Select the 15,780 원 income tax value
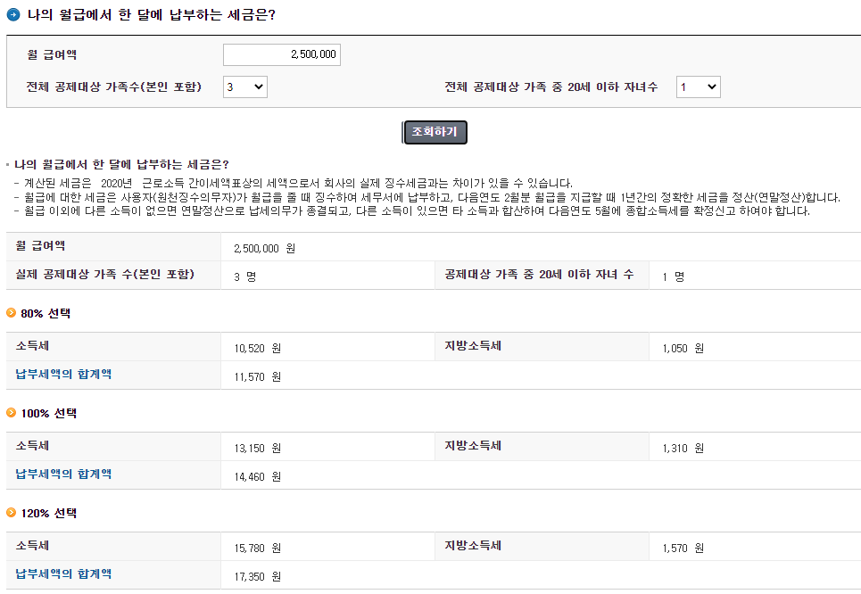 pyautogui.click(x=258, y=549)
